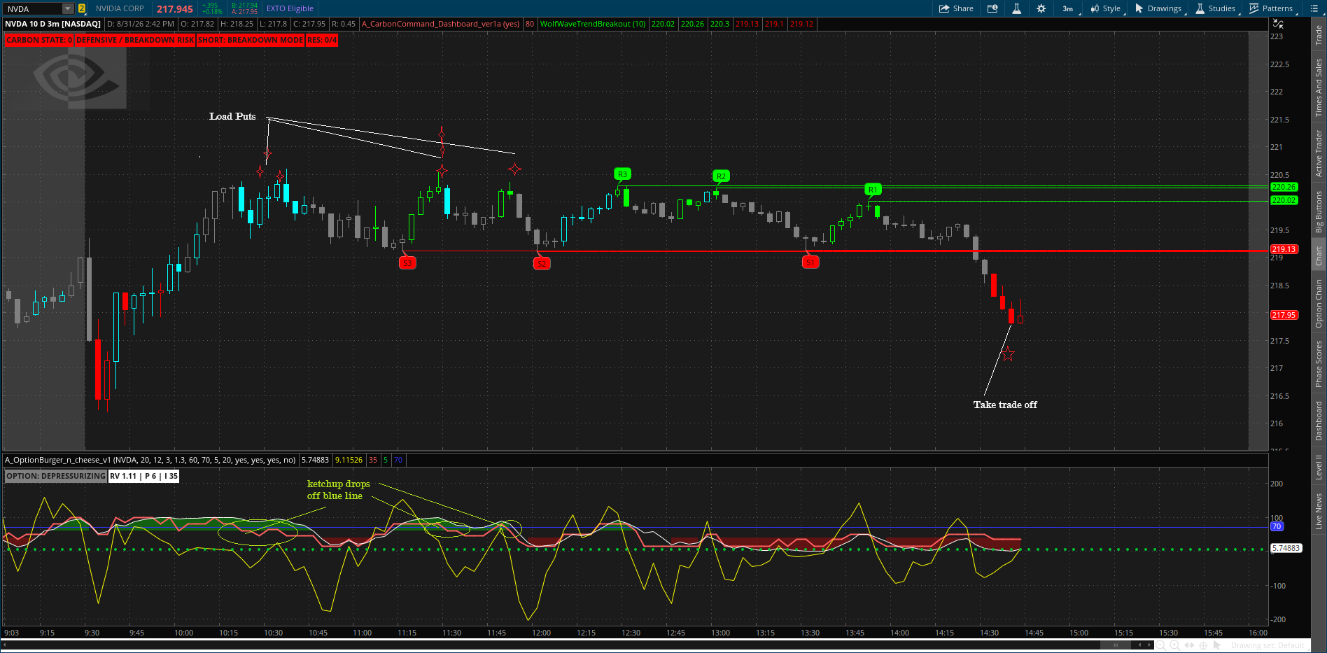Open the Dashboard side tab

click(1319, 421)
